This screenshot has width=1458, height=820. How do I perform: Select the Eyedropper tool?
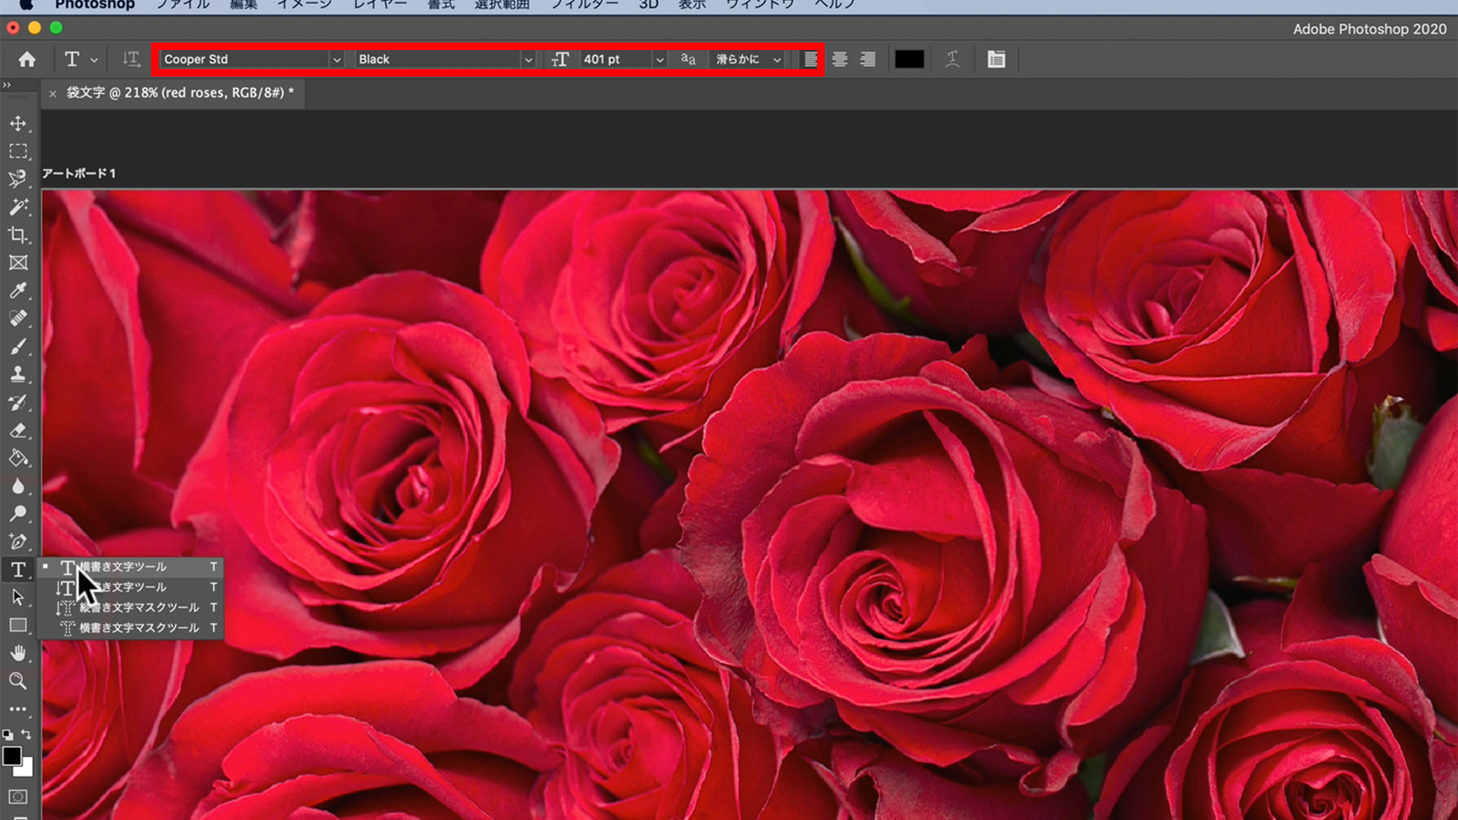click(x=18, y=291)
